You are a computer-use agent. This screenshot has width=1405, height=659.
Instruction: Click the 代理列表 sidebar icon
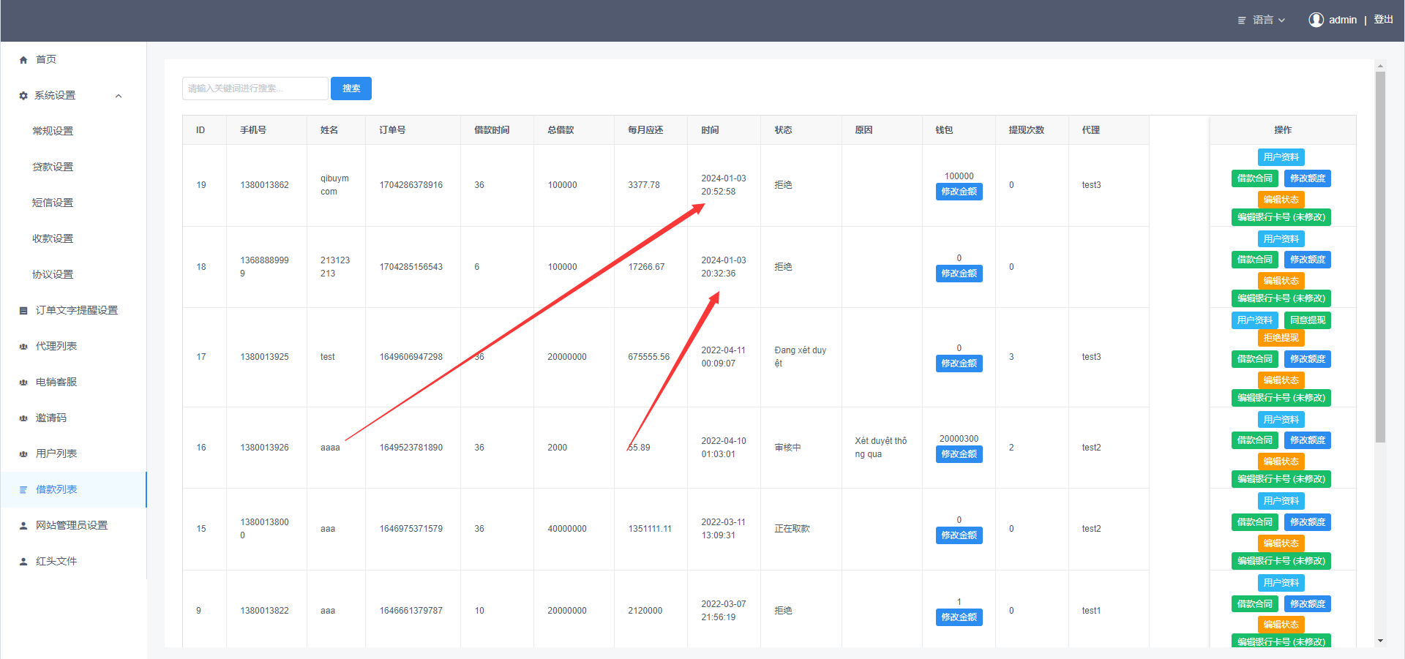(23, 347)
